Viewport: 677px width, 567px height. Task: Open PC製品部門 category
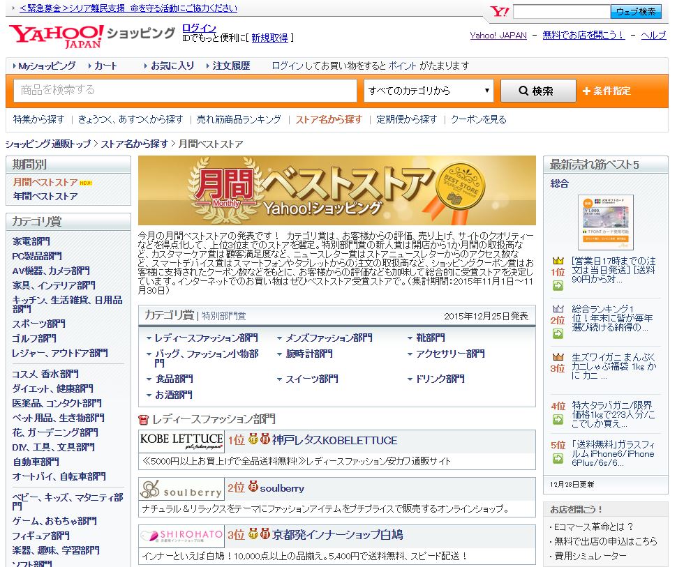coord(37,257)
